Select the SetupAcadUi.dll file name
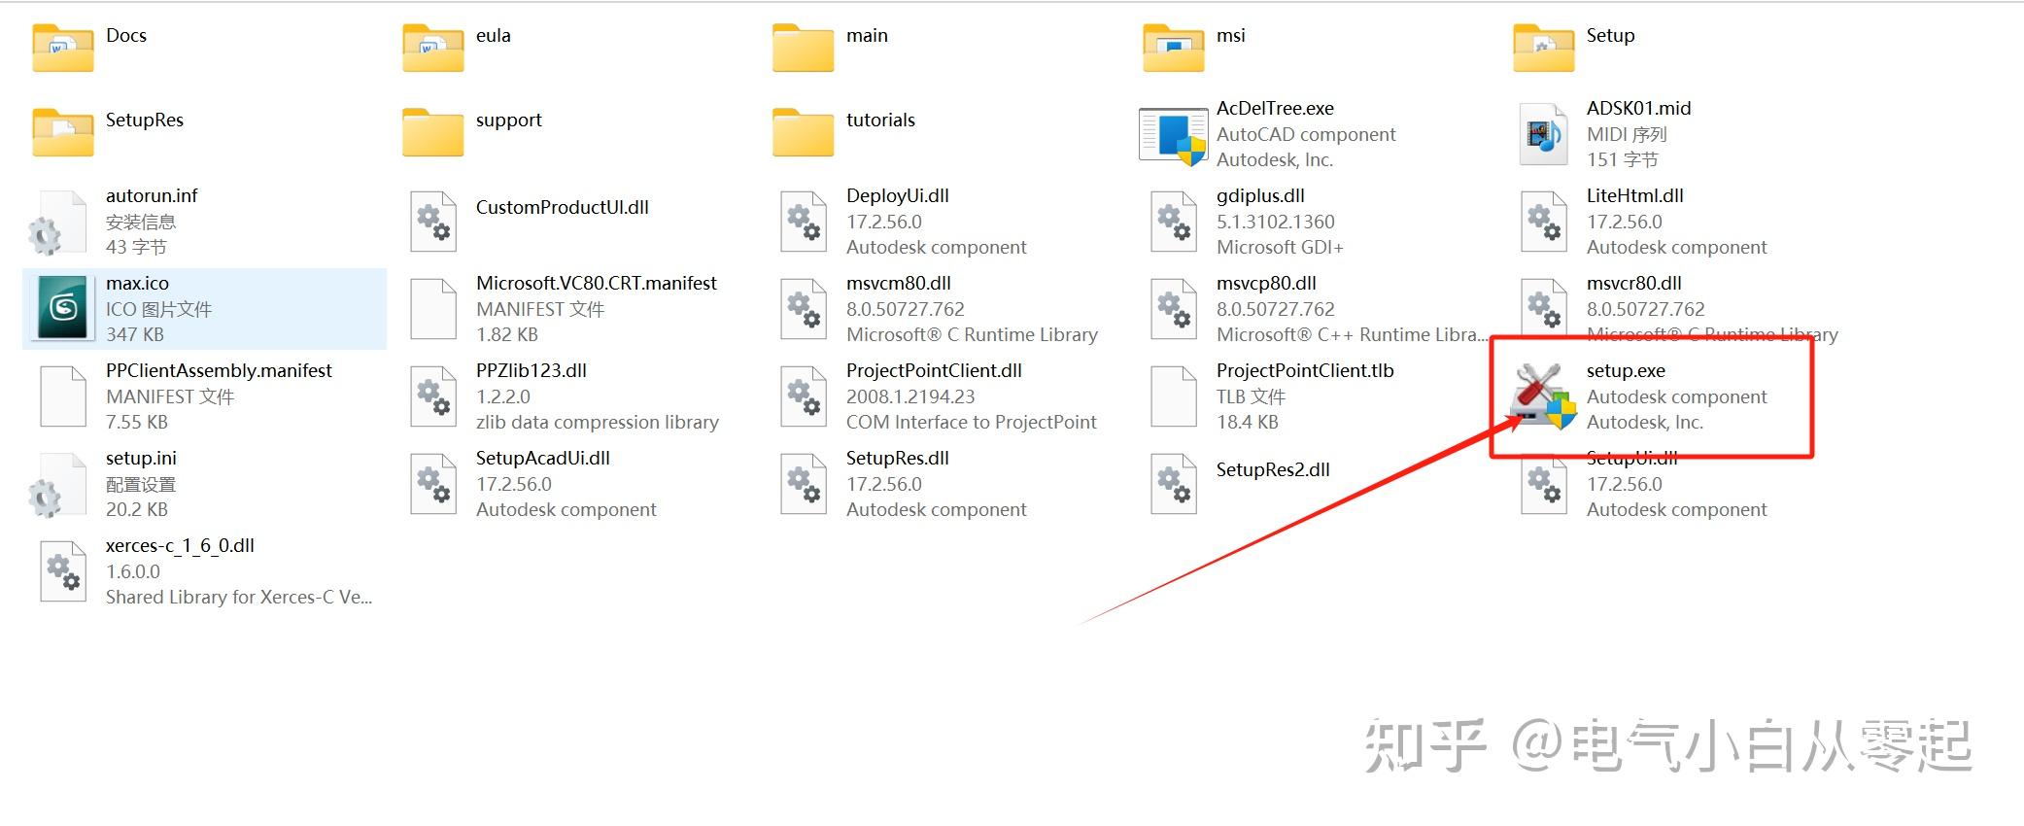 [542, 458]
